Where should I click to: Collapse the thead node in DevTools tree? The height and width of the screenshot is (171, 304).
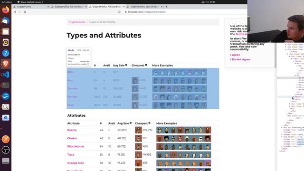click(294, 61)
